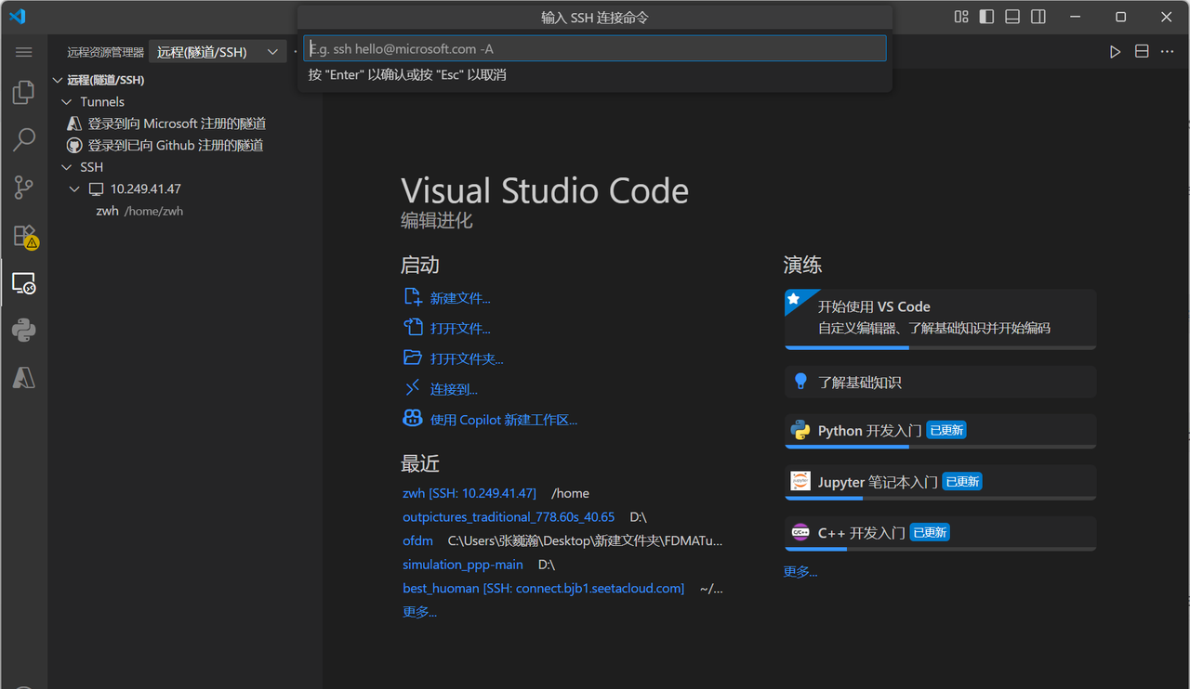Image resolution: width=1190 pixels, height=689 pixels.
Task: Open the 远程(隧道/SSH) dropdown selector
Action: coord(218,52)
